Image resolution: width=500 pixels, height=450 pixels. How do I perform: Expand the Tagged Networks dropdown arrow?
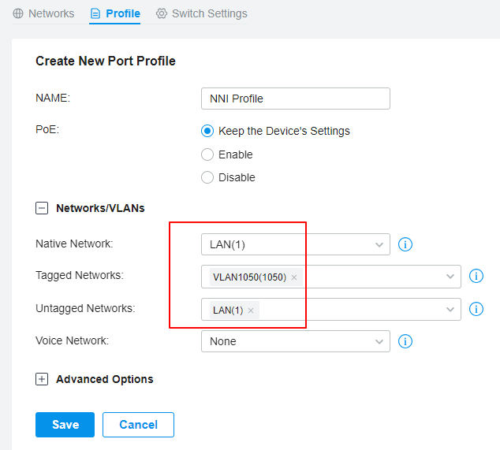[x=450, y=277]
